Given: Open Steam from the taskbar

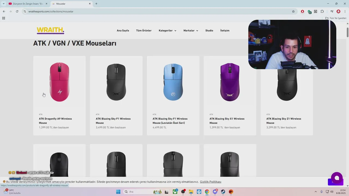Looking at the screenshot, I should (223, 192).
